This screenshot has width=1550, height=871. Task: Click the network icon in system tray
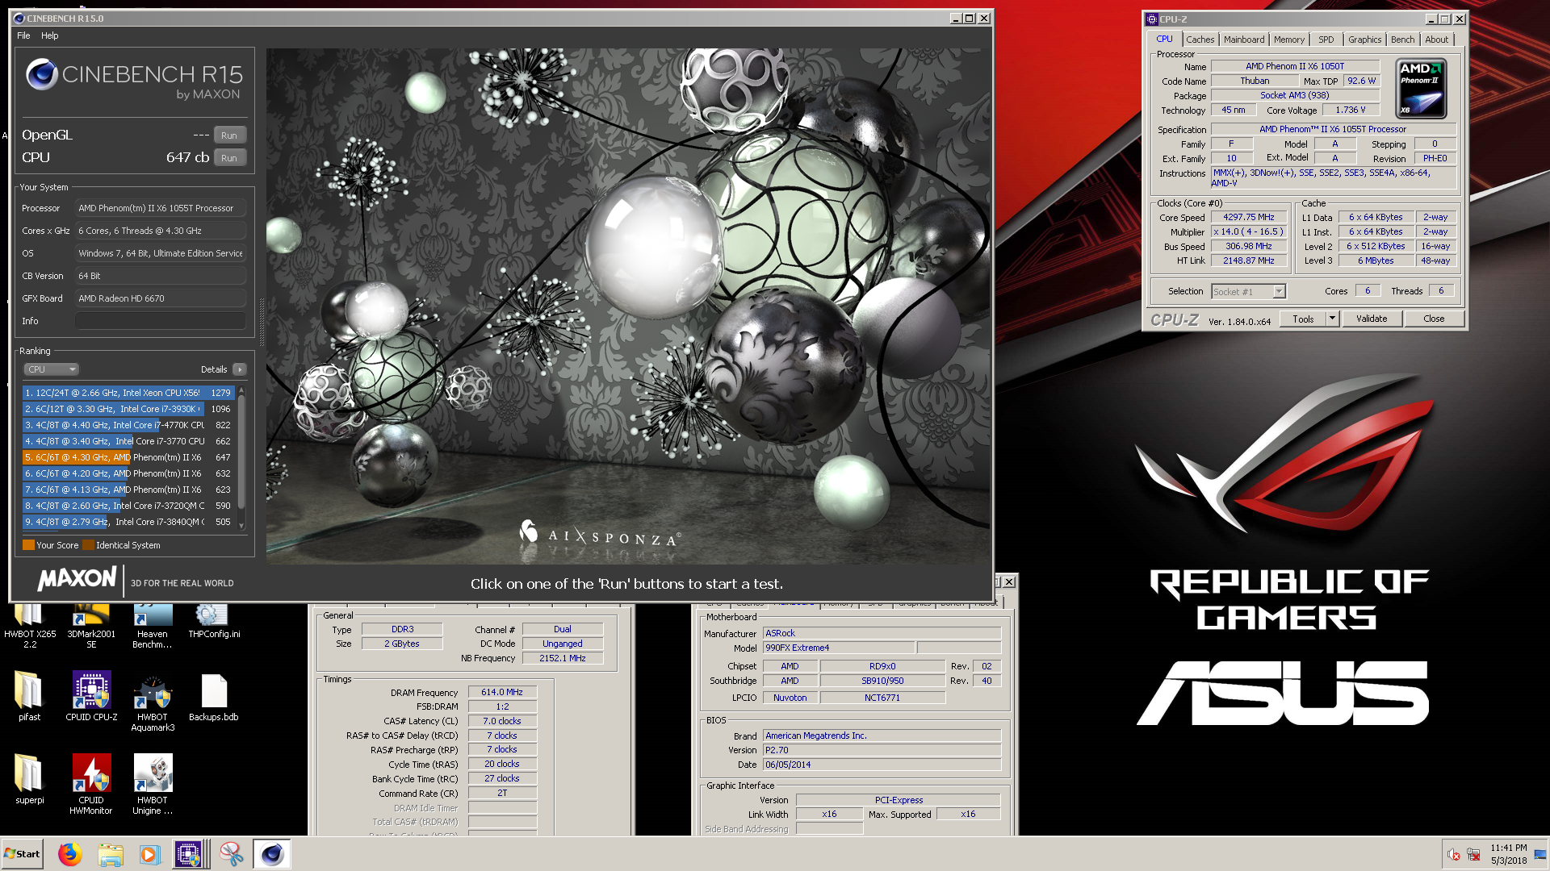click(1473, 855)
